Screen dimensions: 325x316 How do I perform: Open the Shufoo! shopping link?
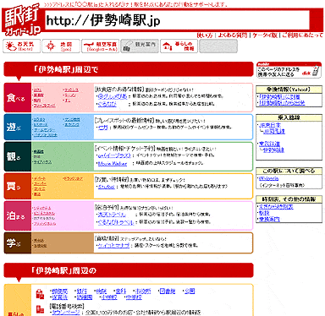pyautogui.click(x=107, y=187)
